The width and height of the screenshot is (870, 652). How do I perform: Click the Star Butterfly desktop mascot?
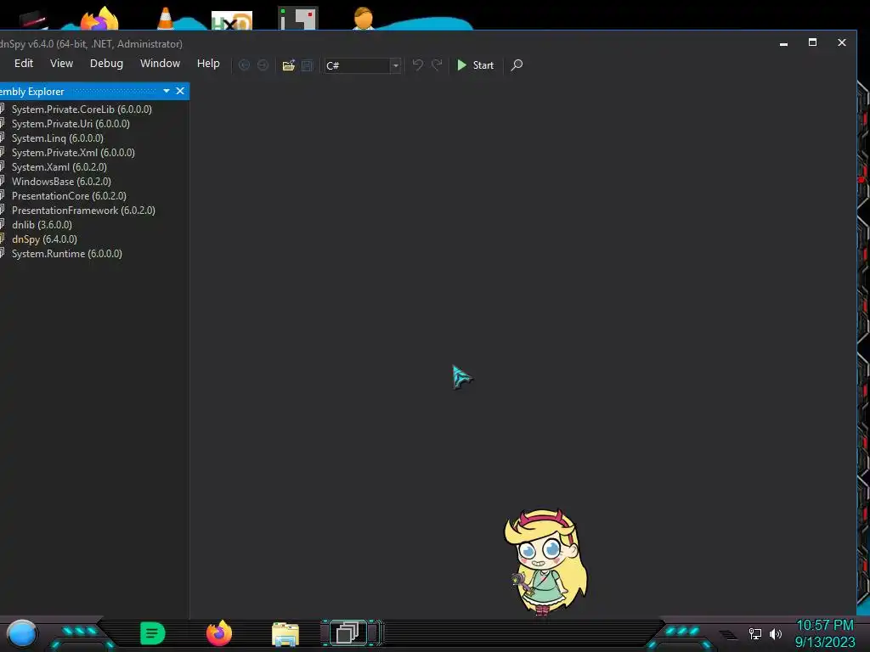[546, 562]
